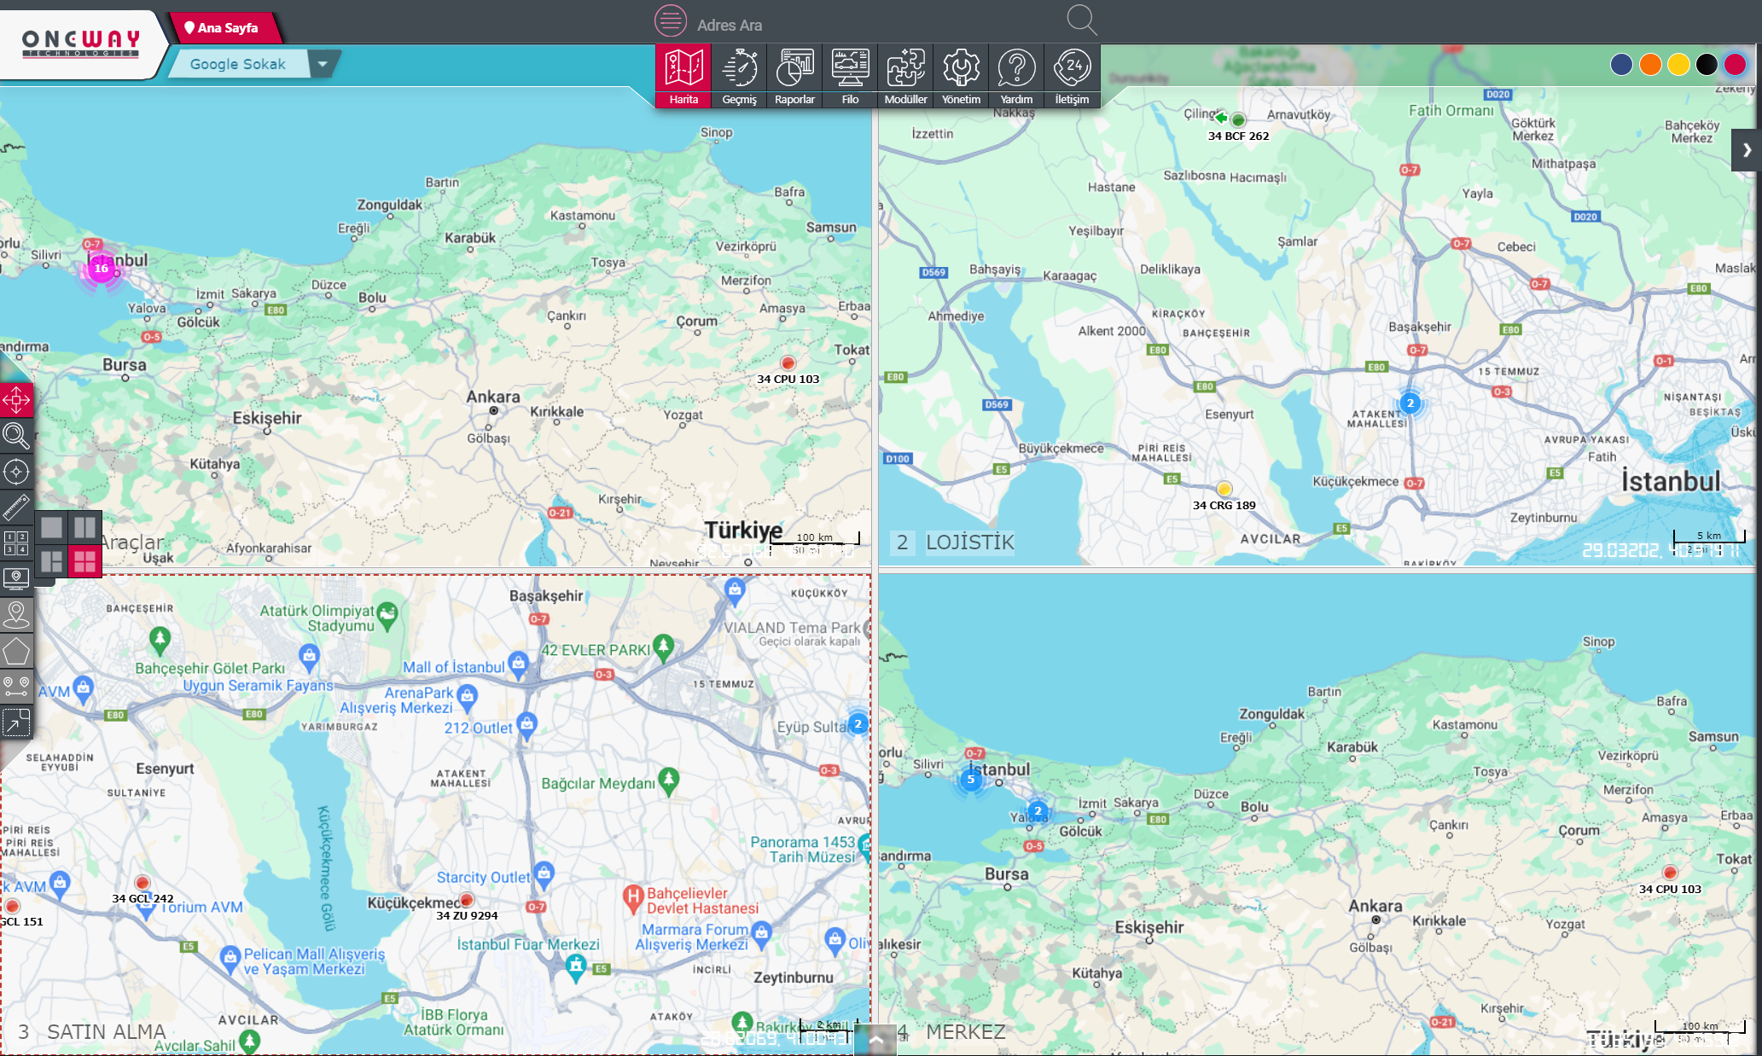Click the crosshair locate tool
The image size is (1762, 1056).
[16, 472]
